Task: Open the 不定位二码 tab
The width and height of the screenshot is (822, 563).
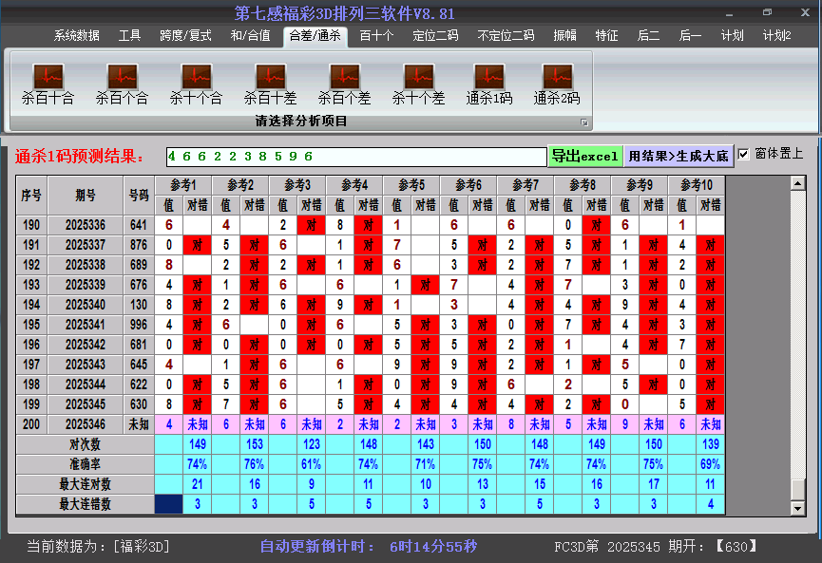Action: (506, 36)
